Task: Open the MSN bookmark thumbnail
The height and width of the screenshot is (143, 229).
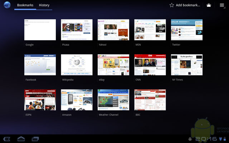Action: (x=150, y=30)
